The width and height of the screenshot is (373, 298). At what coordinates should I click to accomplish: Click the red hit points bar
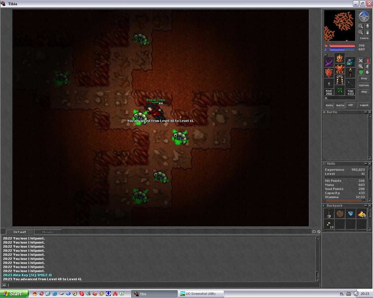pyautogui.click(x=342, y=46)
